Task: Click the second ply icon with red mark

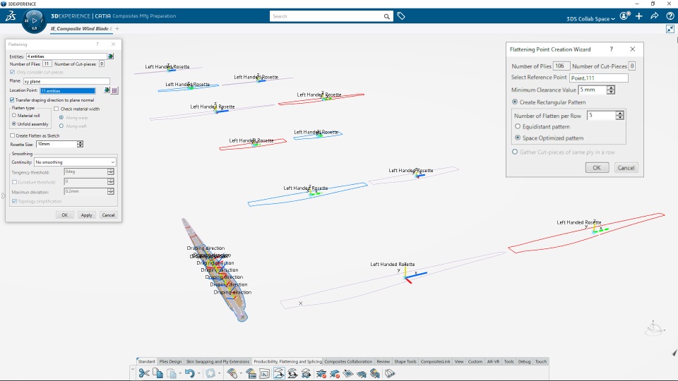Action: [335, 373]
